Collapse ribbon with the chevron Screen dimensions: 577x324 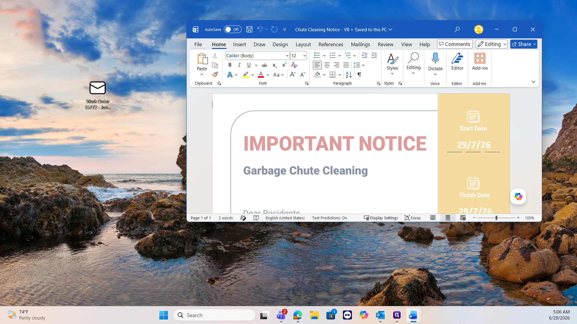click(x=533, y=82)
